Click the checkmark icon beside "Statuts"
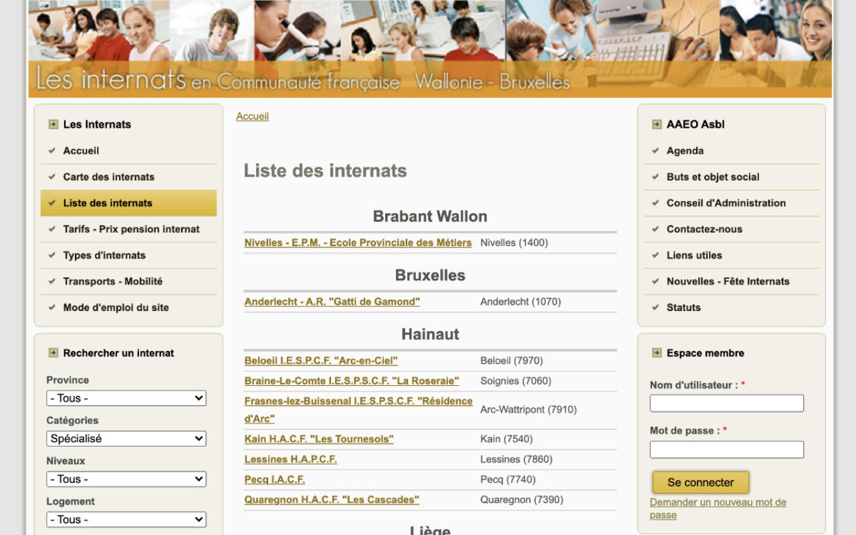 click(x=655, y=308)
